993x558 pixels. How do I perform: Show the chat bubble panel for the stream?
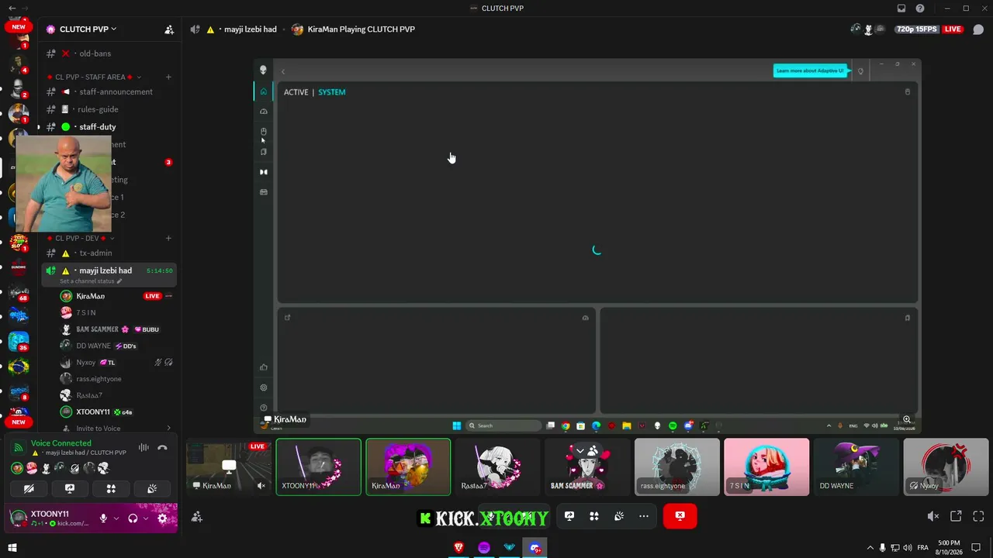click(979, 29)
